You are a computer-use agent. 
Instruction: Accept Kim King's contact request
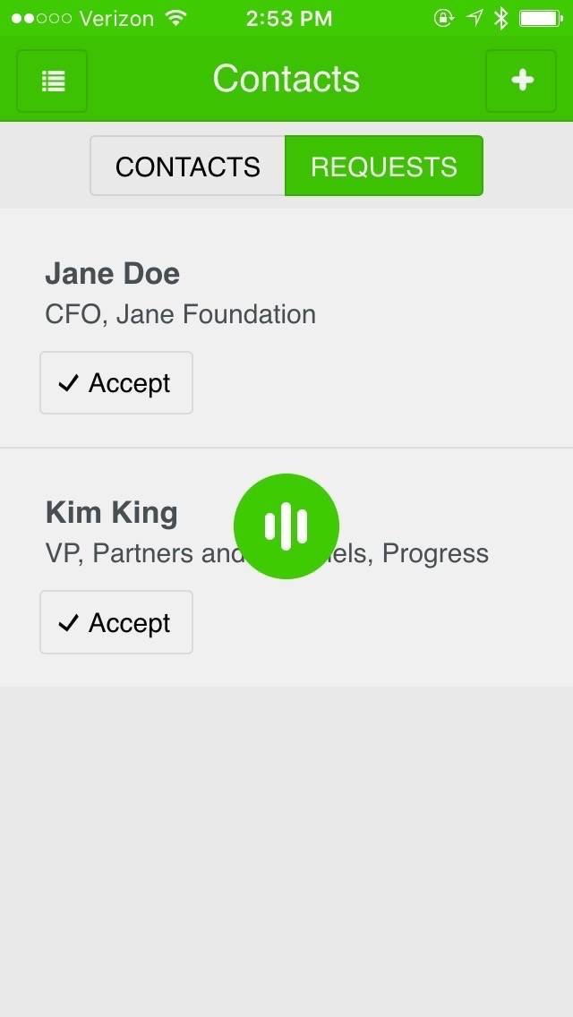pyautogui.click(x=116, y=623)
